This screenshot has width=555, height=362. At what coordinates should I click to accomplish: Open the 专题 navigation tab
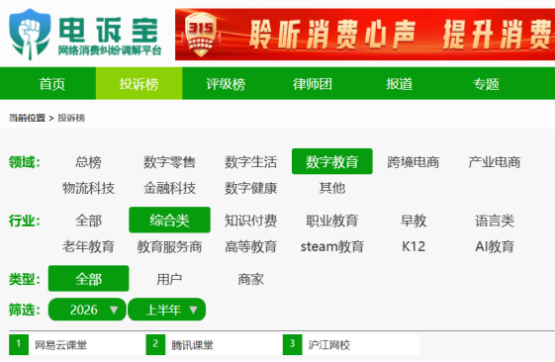(486, 84)
